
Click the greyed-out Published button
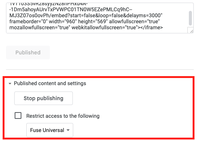[x=28, y=52]
